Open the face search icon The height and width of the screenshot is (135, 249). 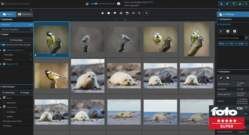233,4
